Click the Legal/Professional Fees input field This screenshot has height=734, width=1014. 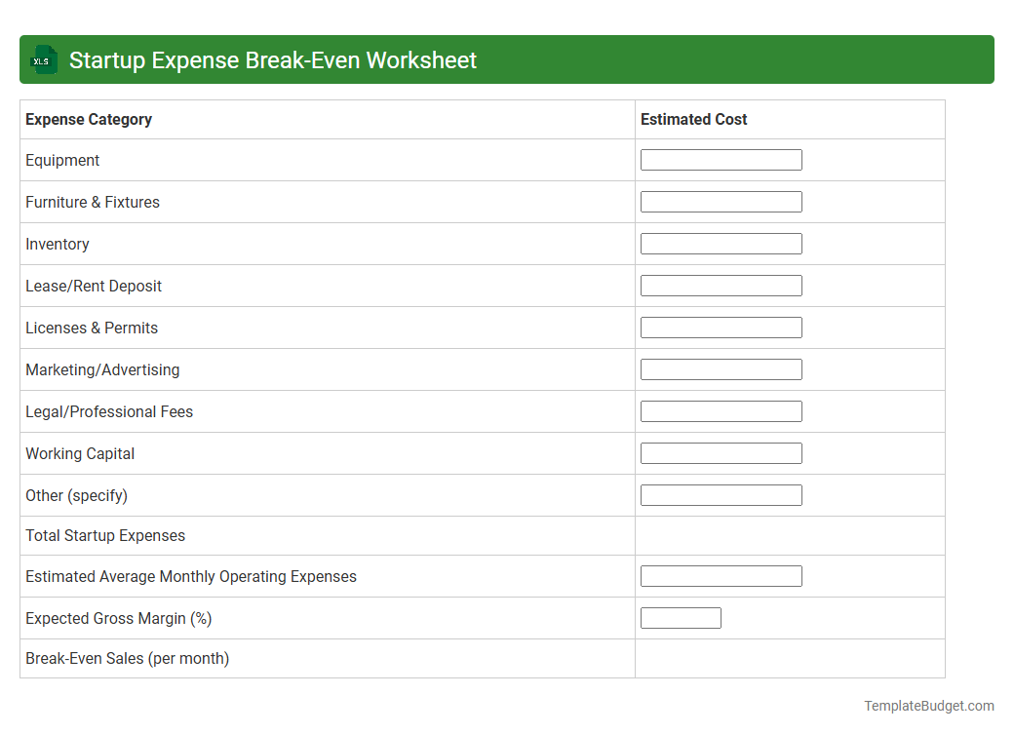(721, 410)
